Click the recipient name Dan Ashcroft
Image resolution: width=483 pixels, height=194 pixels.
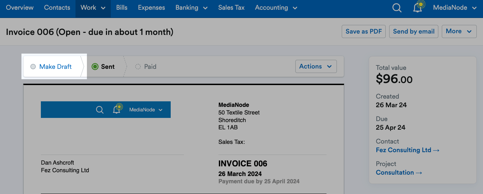[x=57, y=163]
